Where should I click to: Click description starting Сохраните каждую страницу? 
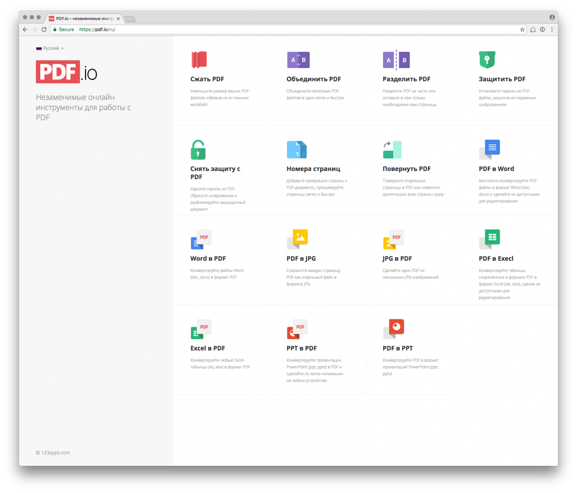[x=314, y=277]
